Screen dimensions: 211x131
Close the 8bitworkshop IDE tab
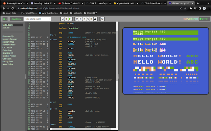click(192, 3)
